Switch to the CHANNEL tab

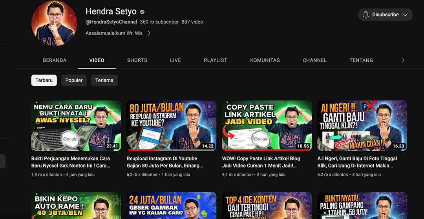(314, 60)
